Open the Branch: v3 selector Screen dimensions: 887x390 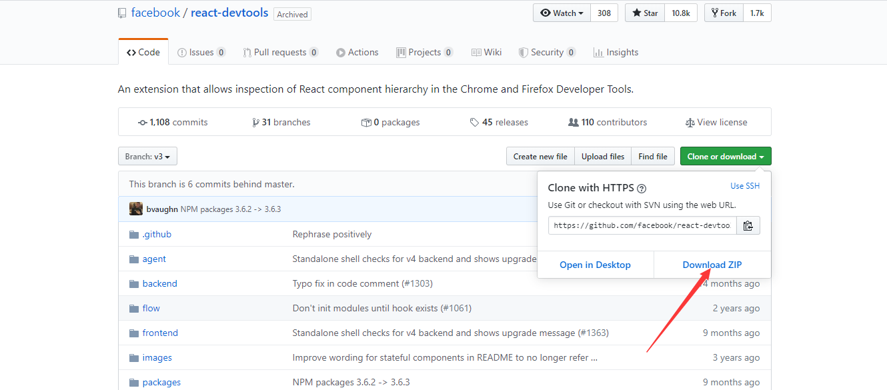147,157
